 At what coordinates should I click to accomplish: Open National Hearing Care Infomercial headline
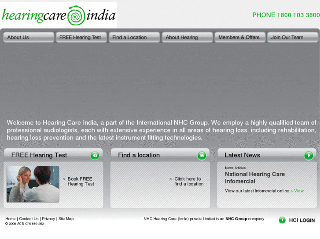(x=255, y=178)
